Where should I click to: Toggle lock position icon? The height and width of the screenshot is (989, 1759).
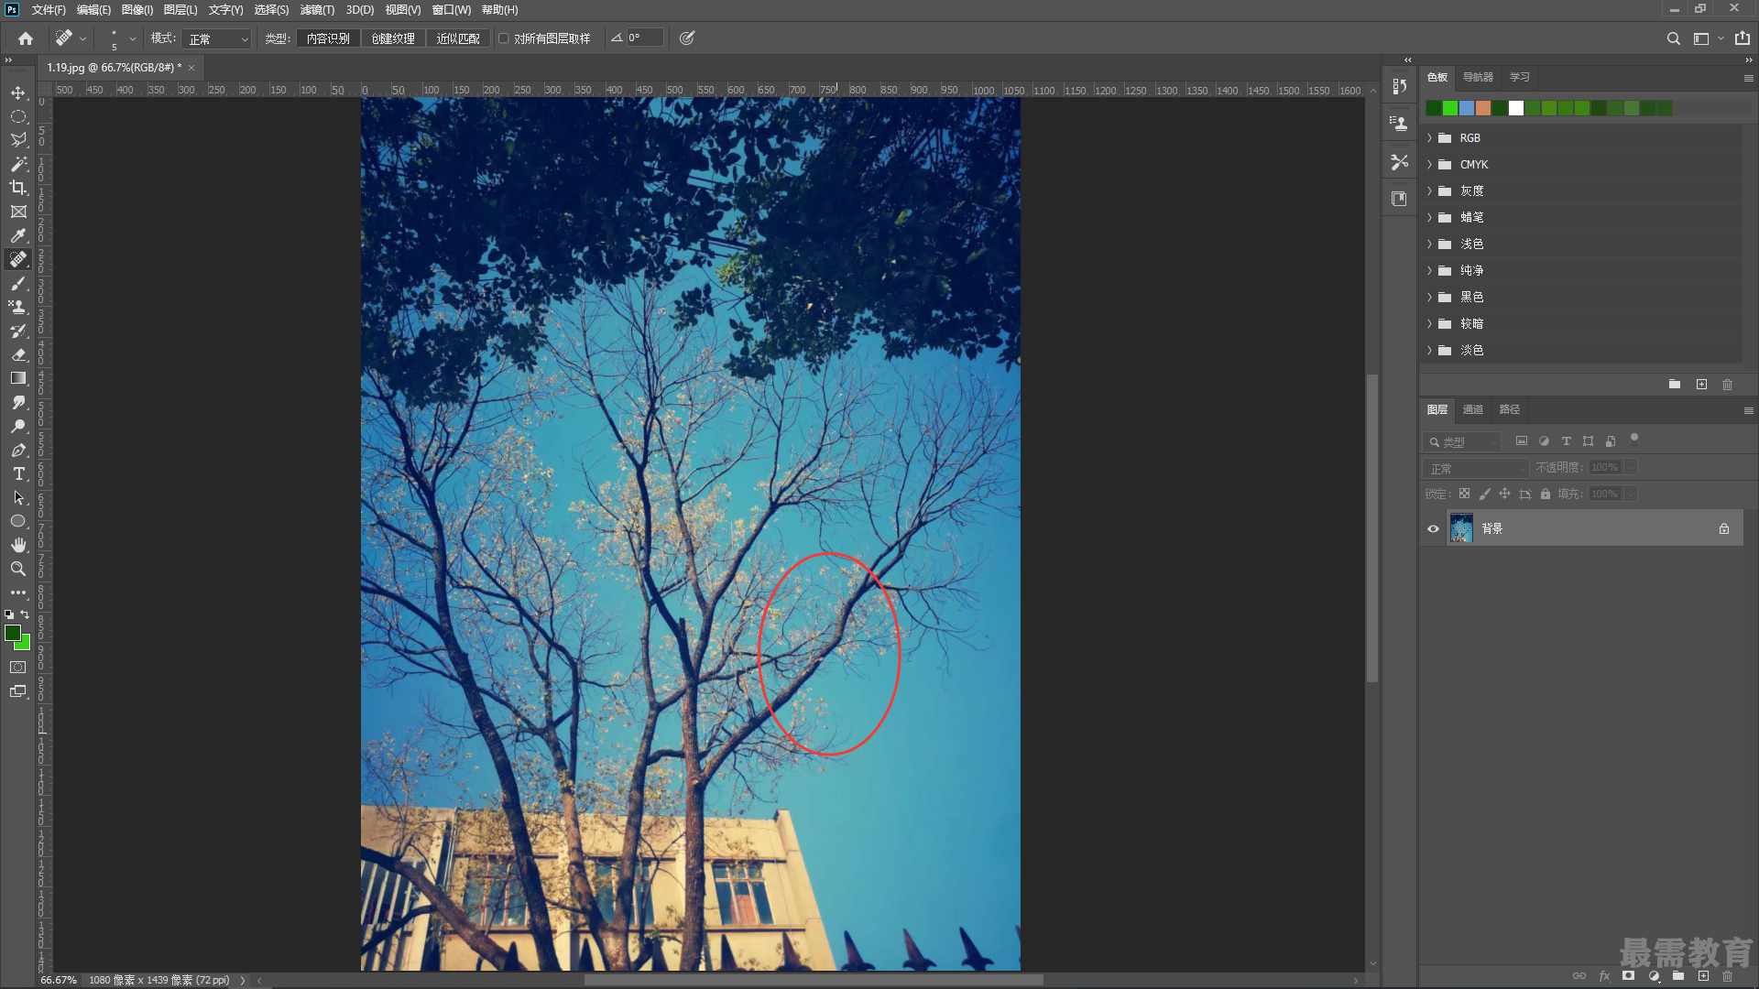coord(1504,494)
